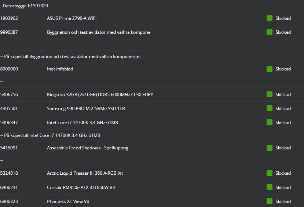Screen dimensions: 304x207
Task: Click article number 5324818
Action: (x=9, y=173)
